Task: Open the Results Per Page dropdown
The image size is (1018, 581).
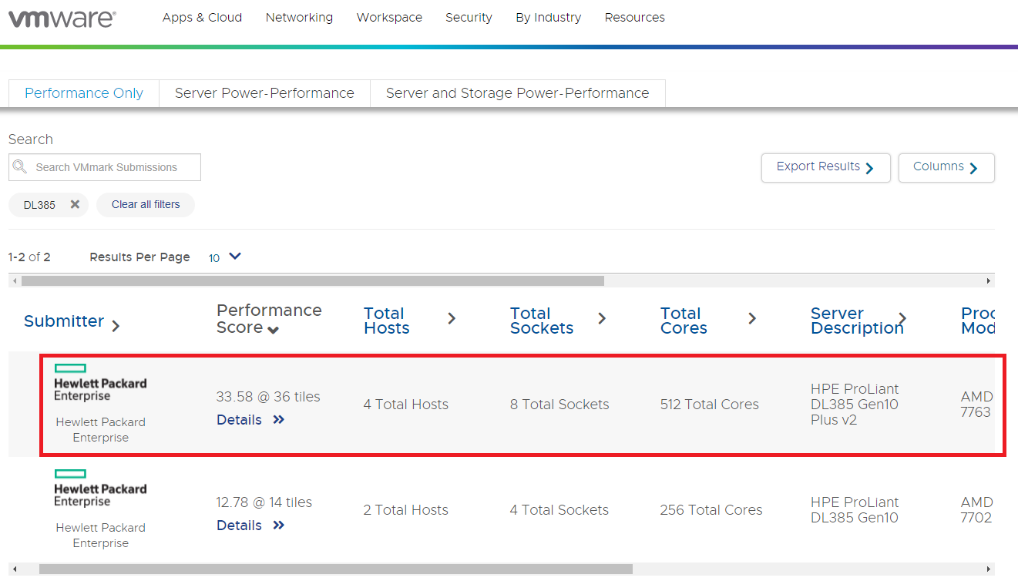Action: 225,257
